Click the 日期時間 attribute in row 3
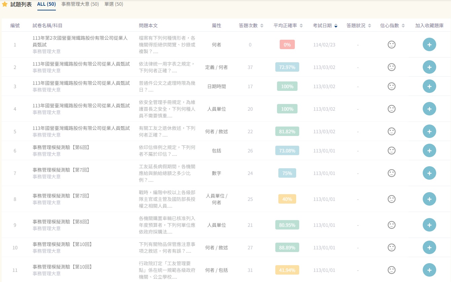This screenshot has width=451, height=282. [x=216, y=86]
